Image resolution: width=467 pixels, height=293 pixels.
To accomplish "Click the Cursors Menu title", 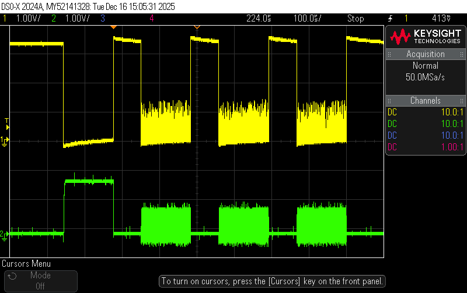I will point(26,263).
